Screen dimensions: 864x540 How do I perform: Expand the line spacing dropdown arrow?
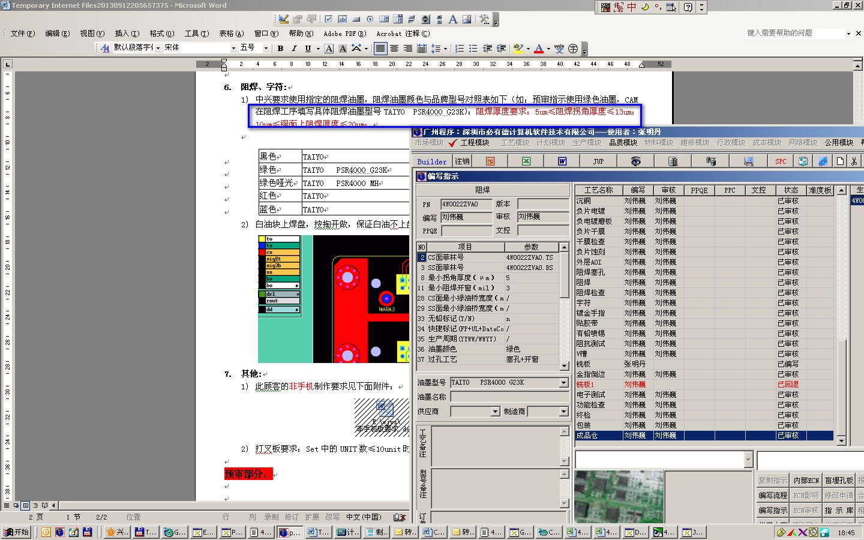pos(445,49)
